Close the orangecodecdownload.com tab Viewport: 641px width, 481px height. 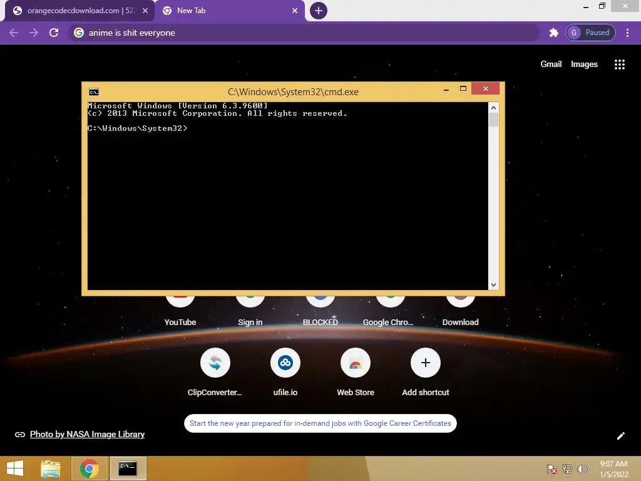tap(145, 11)
